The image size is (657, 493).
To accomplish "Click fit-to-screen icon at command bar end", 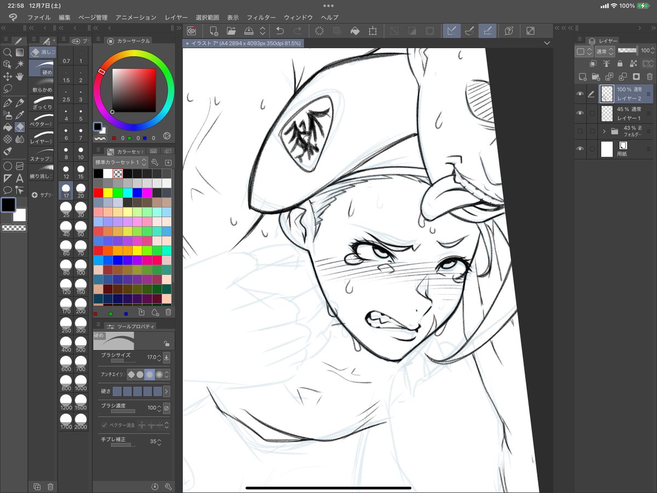I will point(531,31).
